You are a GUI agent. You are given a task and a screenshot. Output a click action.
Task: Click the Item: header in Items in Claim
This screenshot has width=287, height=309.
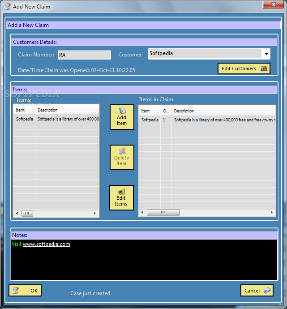[x=149, y=111]
